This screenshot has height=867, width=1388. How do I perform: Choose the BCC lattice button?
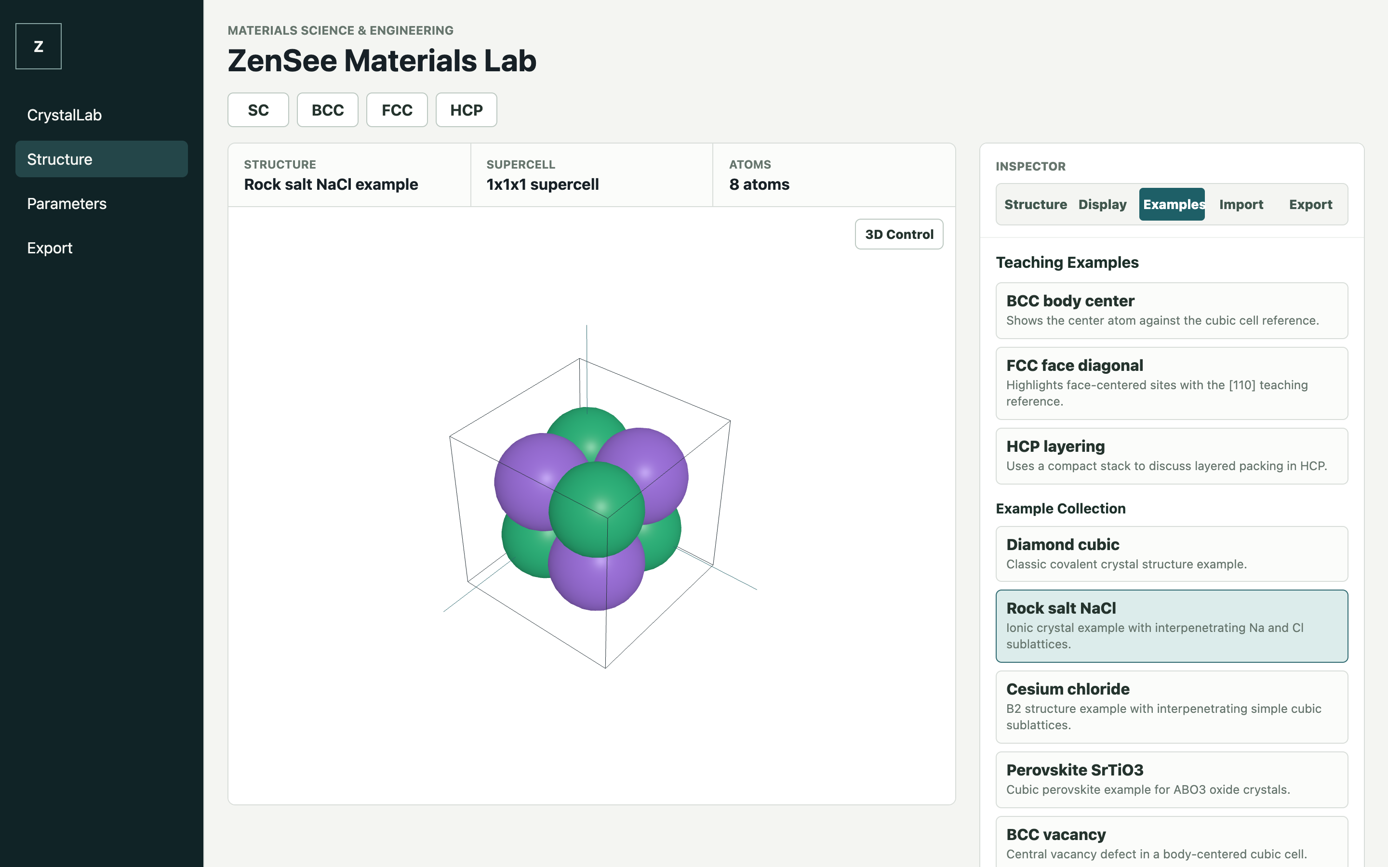coord(328,109)
